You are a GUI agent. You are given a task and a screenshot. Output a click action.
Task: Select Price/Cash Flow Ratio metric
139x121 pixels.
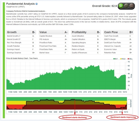(54, 46)
